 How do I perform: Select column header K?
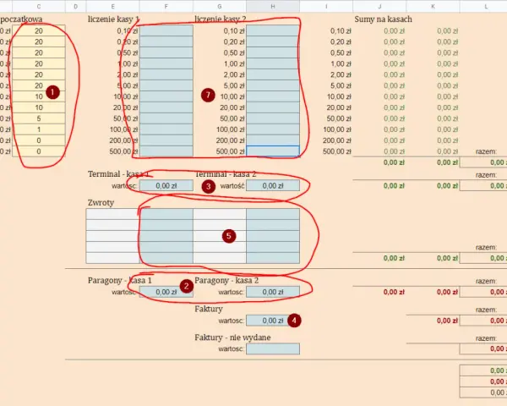click(433, 6)
